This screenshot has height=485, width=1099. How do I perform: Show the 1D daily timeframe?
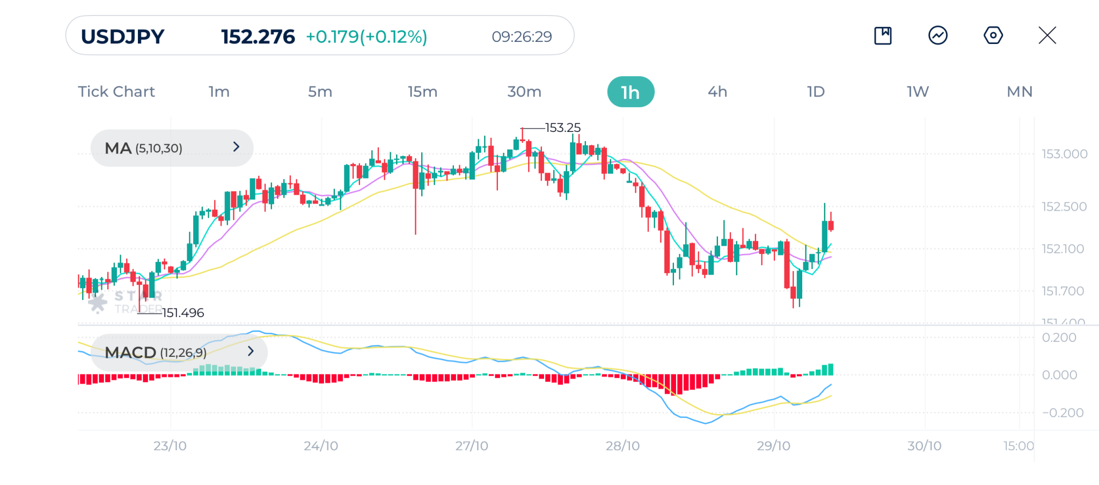[816, 92]
